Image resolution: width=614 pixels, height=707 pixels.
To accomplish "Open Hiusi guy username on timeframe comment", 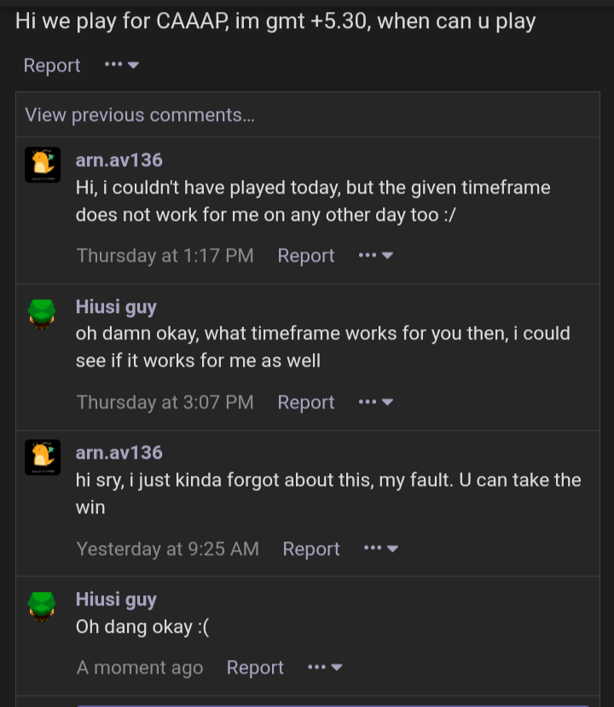I will pos(116,307).
